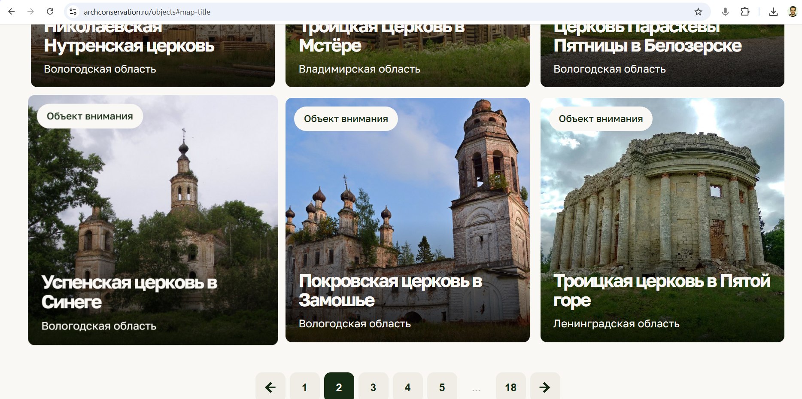
Task: Open site information icon in address bar
Action: click(x=73, y=12)
